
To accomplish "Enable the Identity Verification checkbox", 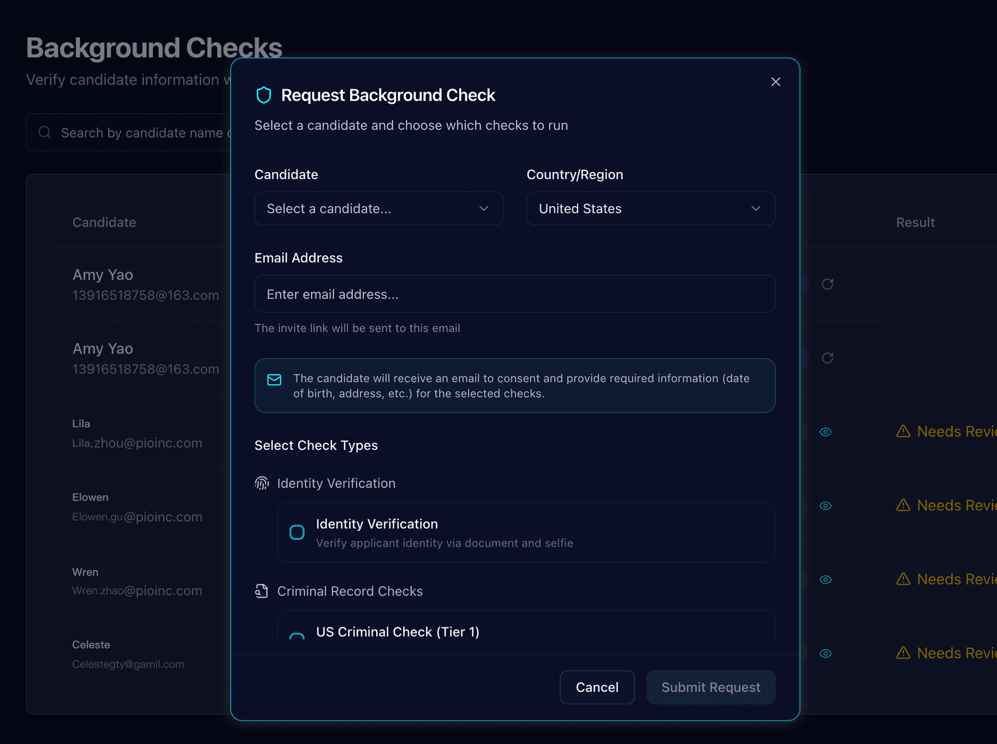I will [296, 532].
